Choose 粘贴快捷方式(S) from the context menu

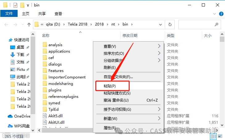tap(128, 93)
